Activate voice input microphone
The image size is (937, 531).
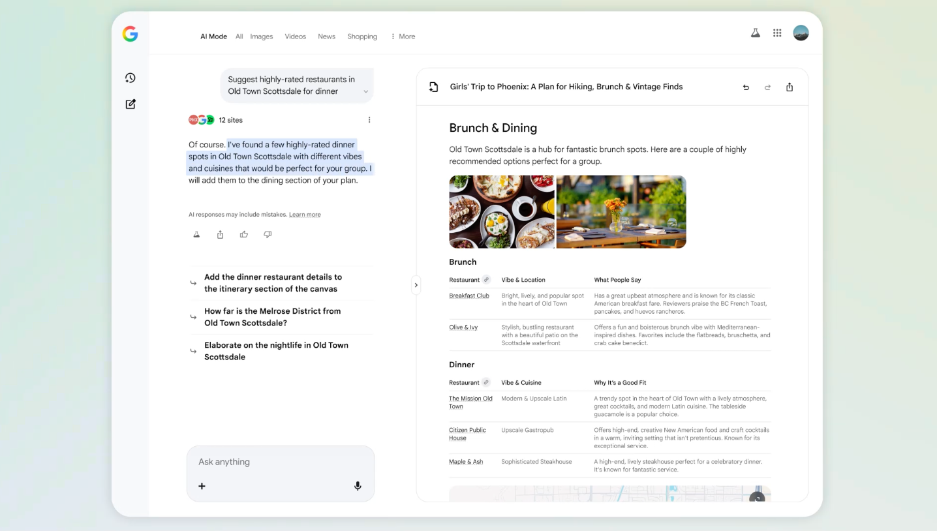coord(357,486)
